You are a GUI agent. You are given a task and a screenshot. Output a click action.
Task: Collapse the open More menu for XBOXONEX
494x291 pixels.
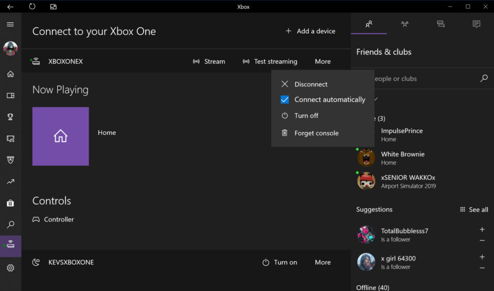pos(323,61)
